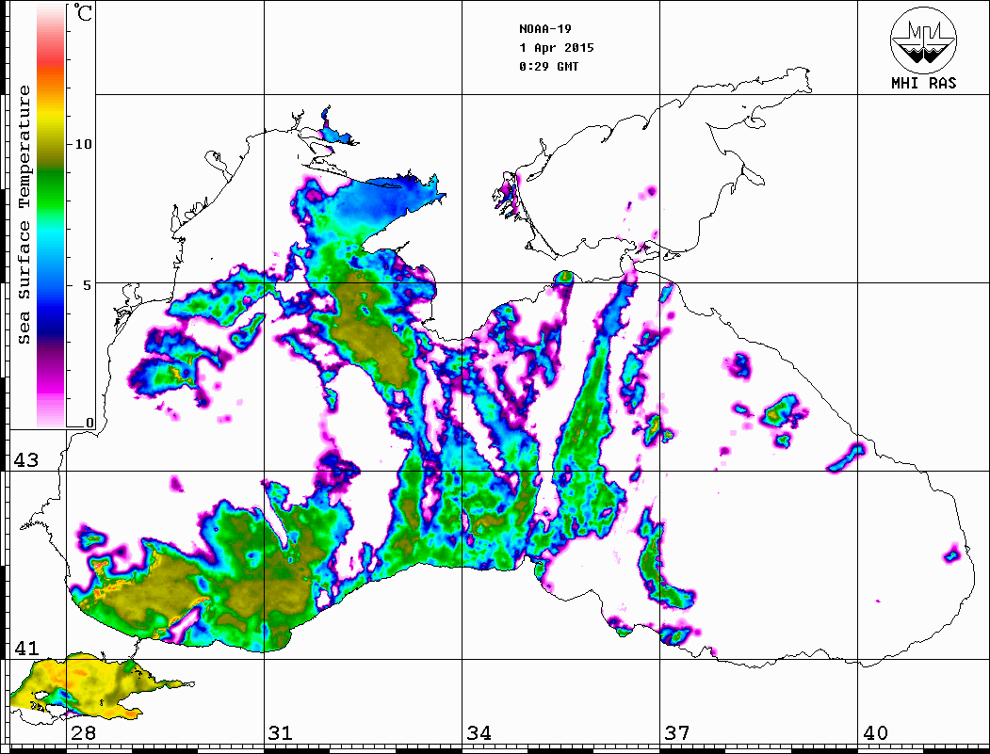Click longitude label '31'
Image resolution: width=990 pixels, height=754 pixels.
pos(281,733)
